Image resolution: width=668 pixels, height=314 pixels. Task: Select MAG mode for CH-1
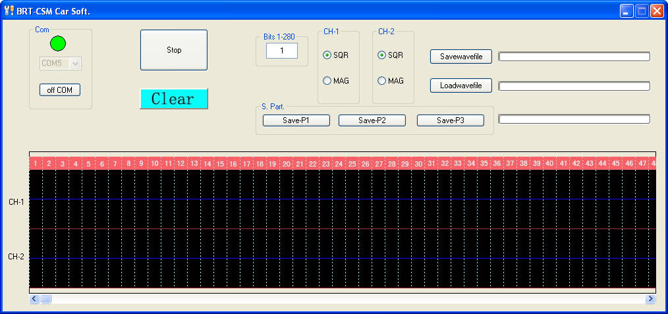click(327, 81)
